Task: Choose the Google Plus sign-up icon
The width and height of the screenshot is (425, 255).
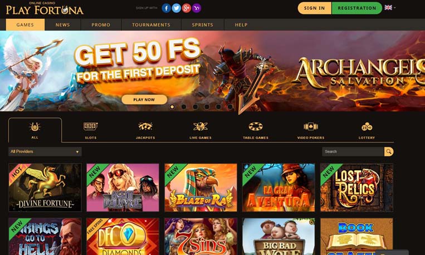Action: [187, 8]
